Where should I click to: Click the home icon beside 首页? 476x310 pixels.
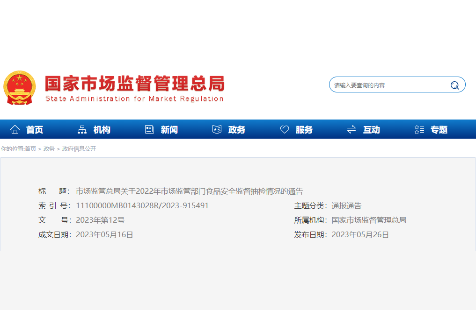coord(15,130)
